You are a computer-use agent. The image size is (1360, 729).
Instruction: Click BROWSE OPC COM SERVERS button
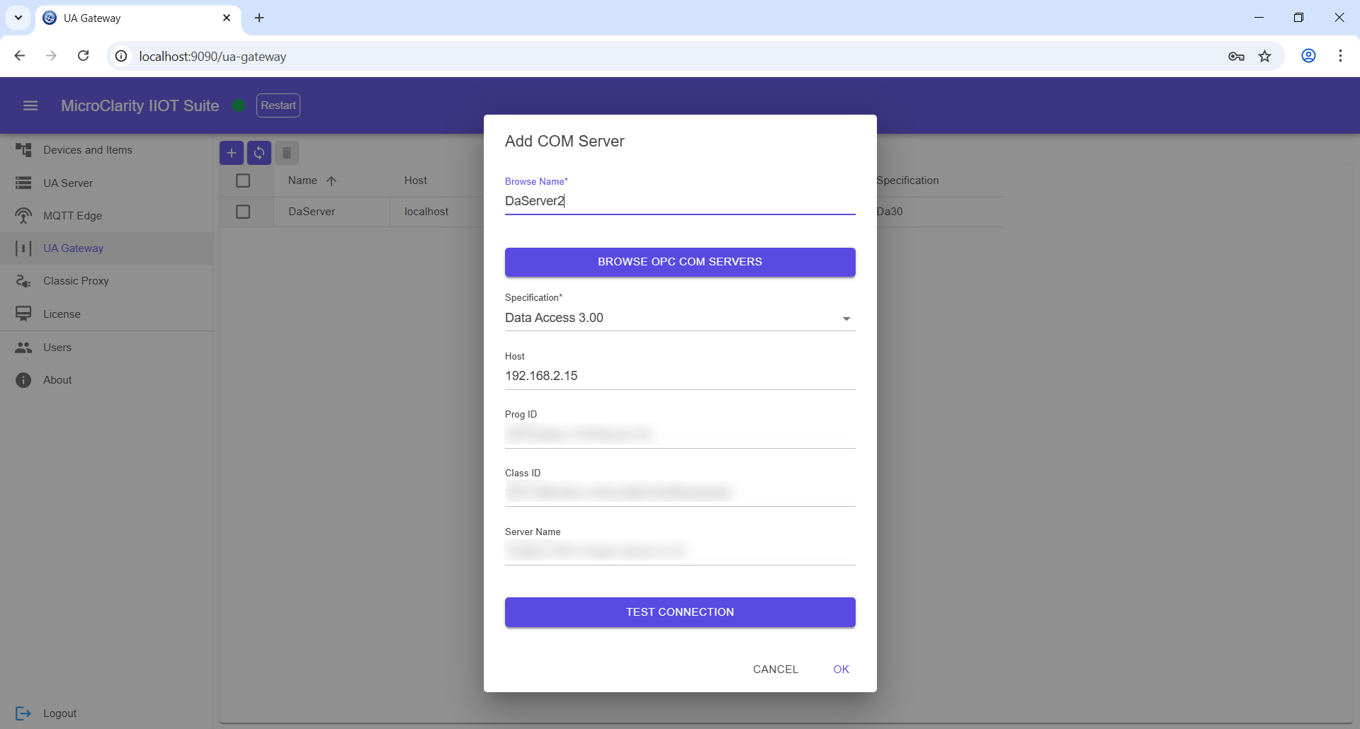[x=679, y=262]
